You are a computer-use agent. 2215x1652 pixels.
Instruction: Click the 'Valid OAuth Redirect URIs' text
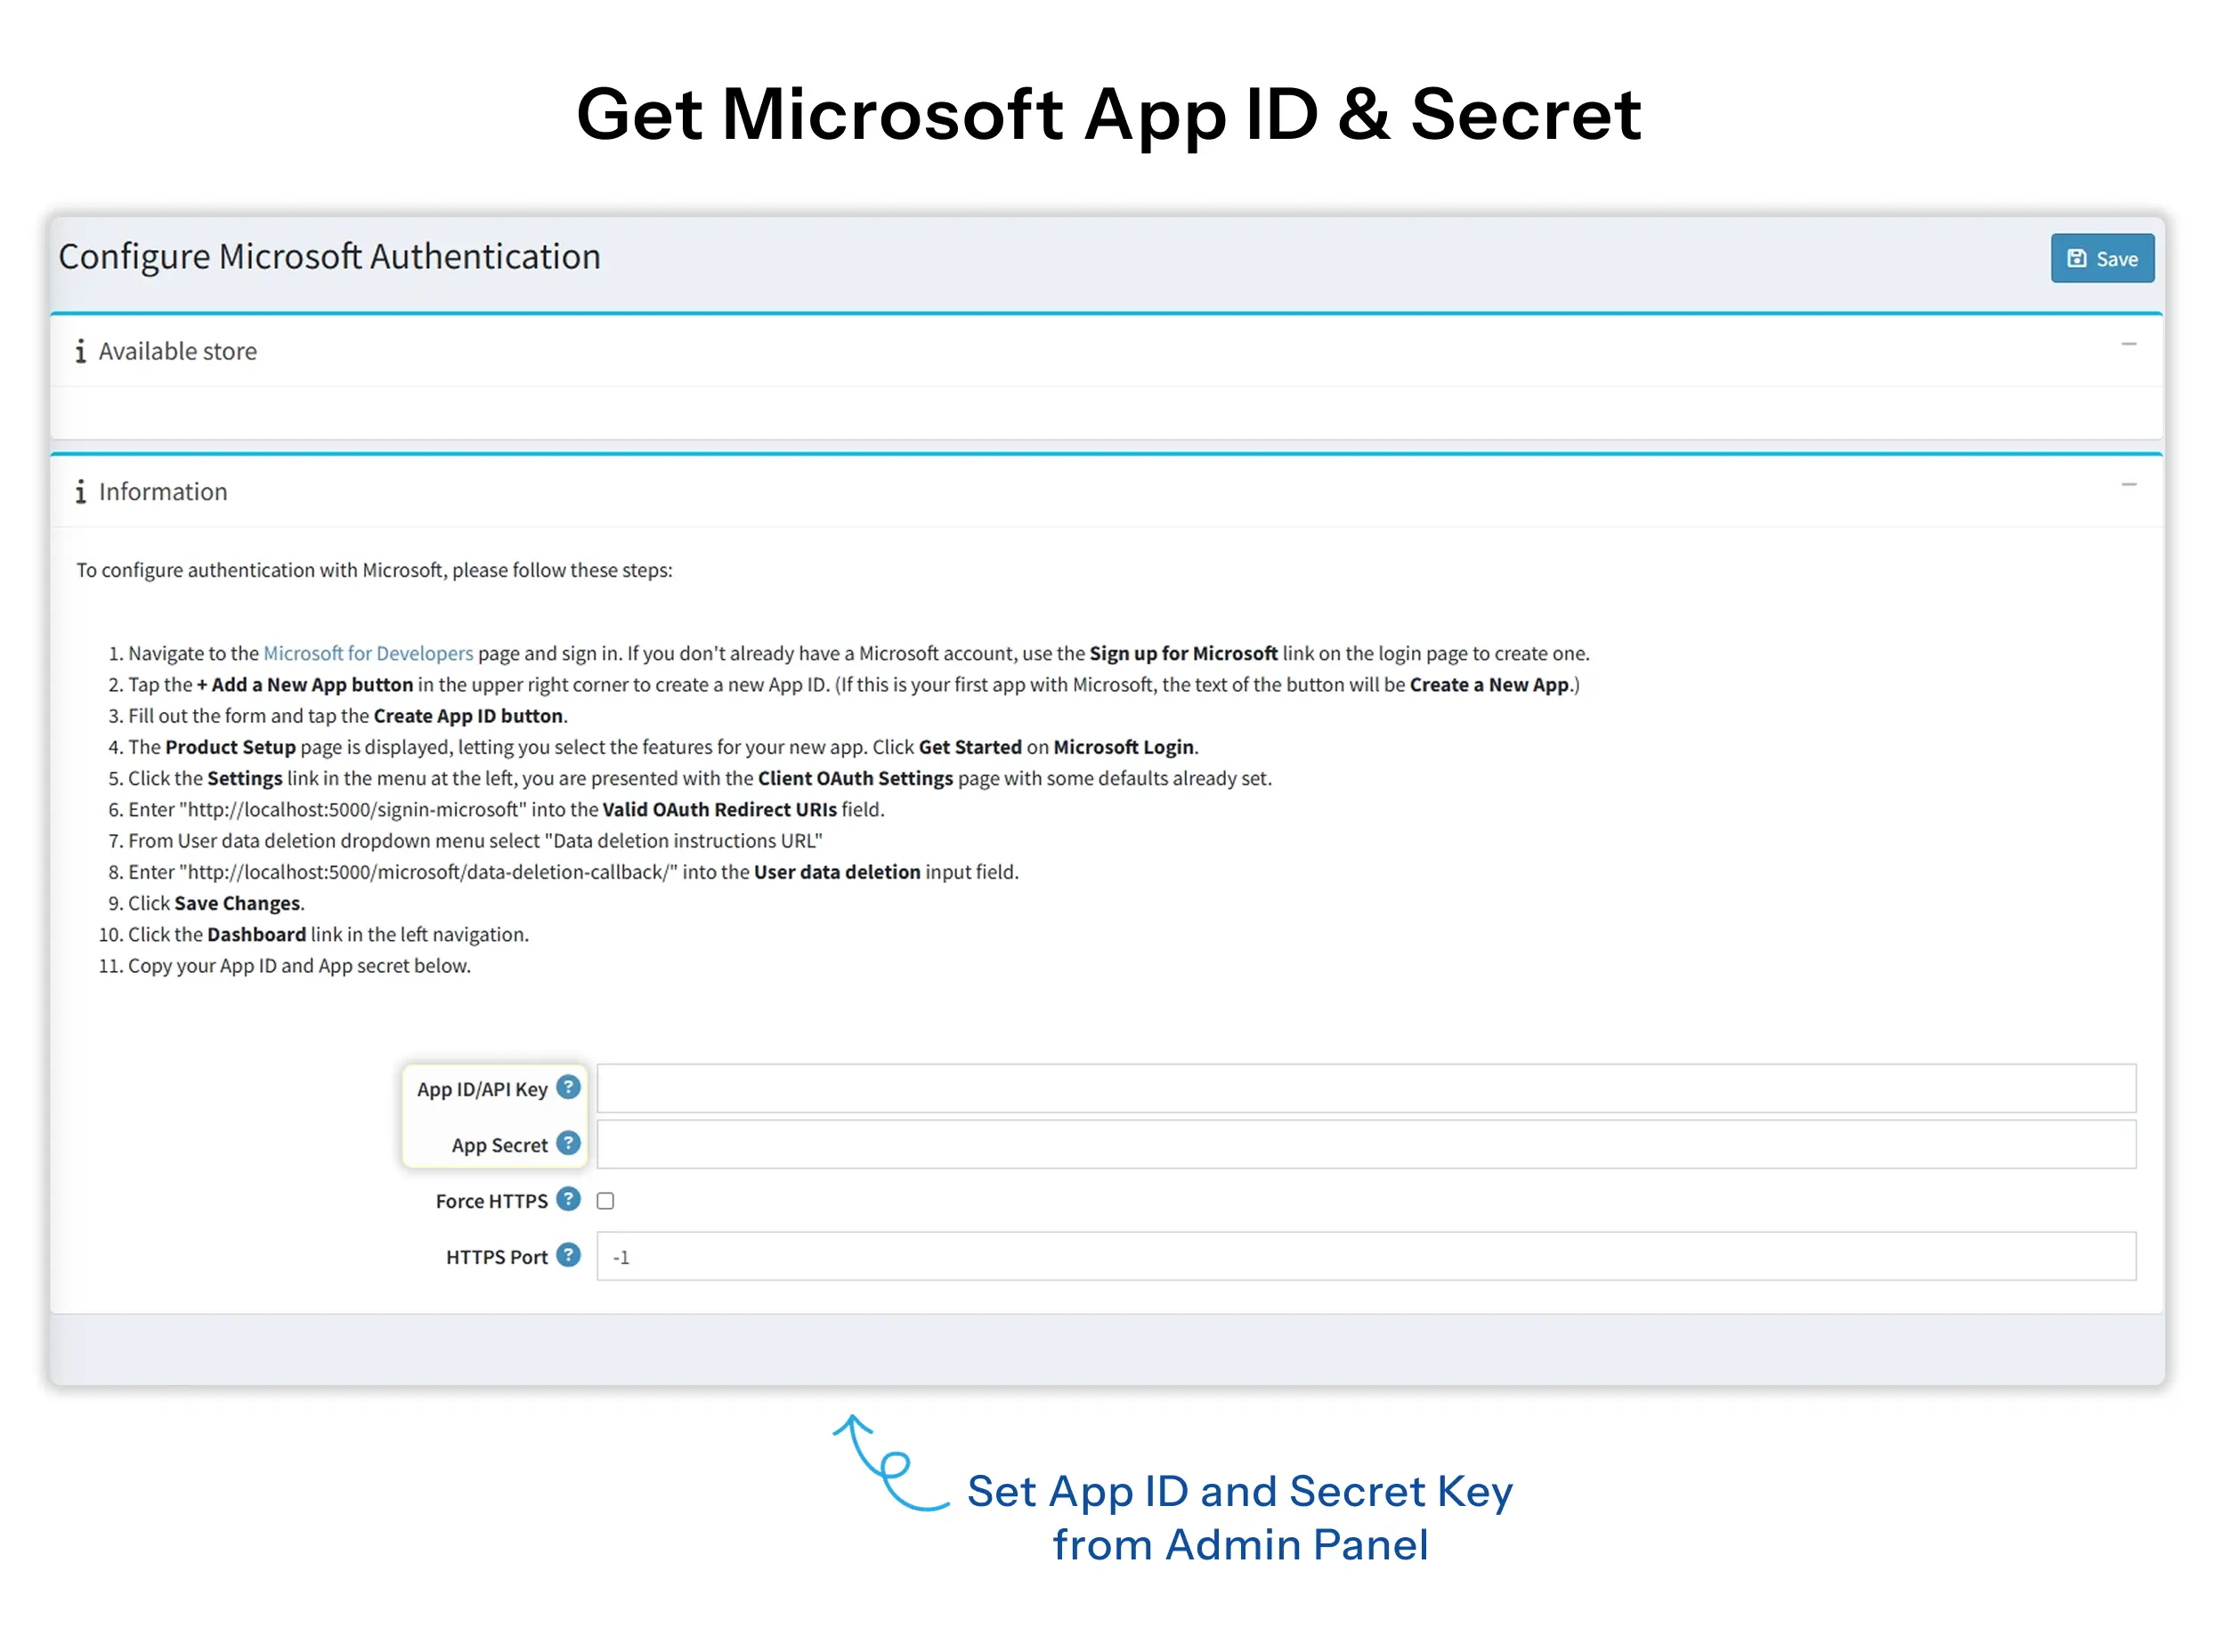[719, 809]
